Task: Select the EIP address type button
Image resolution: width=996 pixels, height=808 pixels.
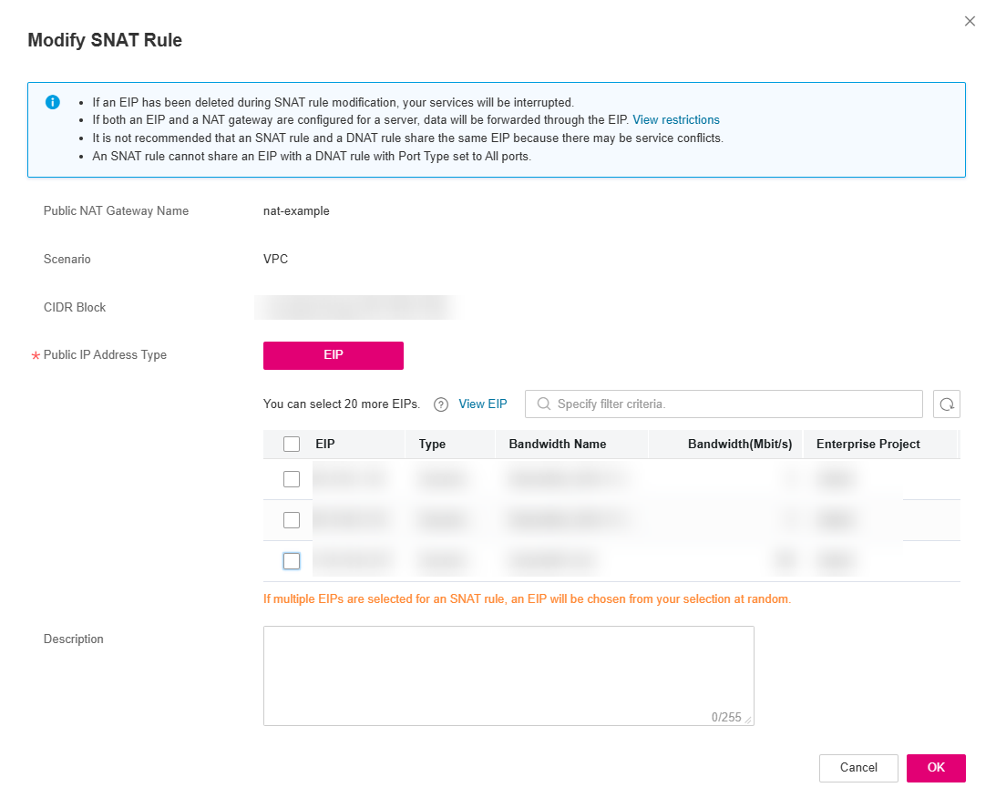Action: click(334, 355)
